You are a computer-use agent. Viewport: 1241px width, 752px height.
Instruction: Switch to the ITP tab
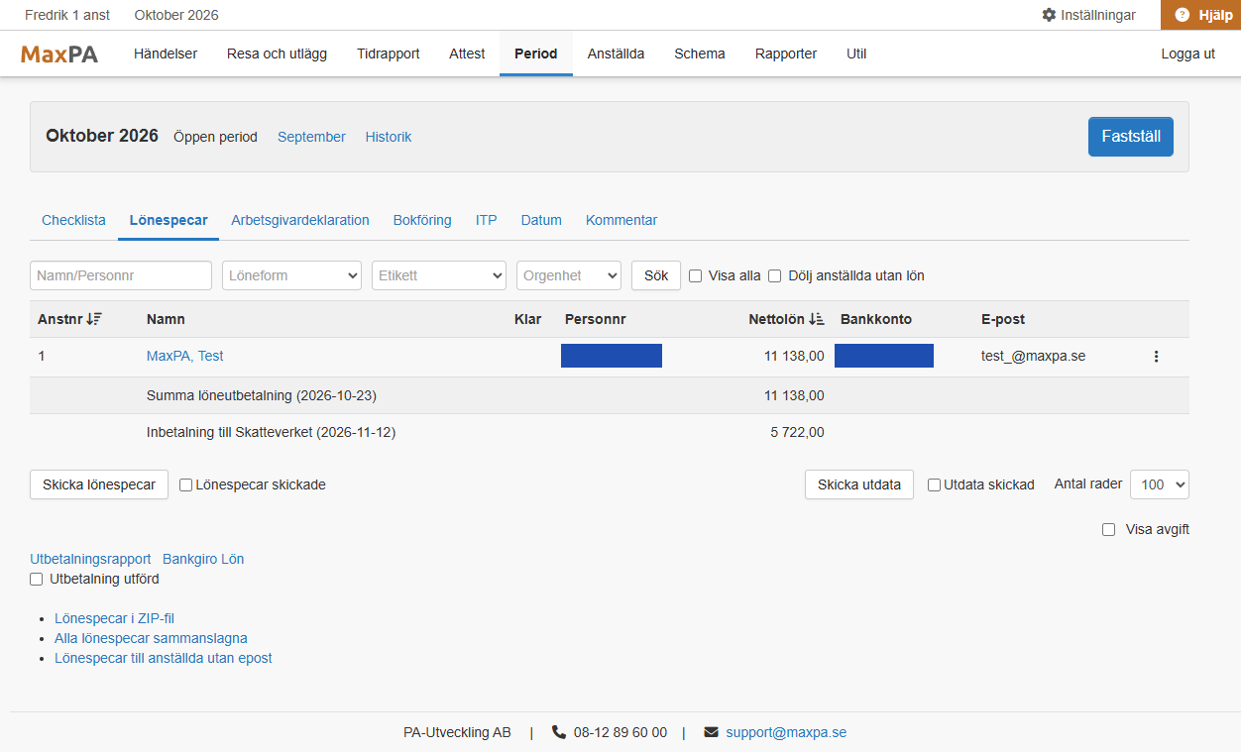coord(486,220)
